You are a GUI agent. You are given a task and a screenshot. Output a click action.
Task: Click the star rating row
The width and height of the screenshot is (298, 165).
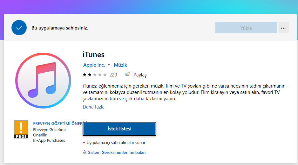tap(95, 75)
